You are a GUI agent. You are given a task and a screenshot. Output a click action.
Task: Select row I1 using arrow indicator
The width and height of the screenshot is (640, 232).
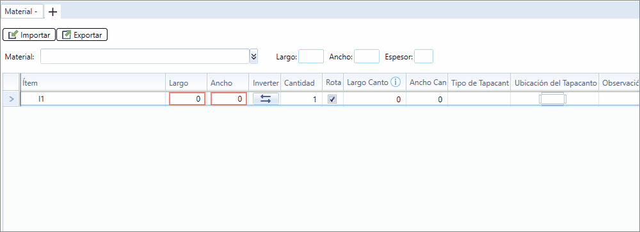tap(11, 99)
